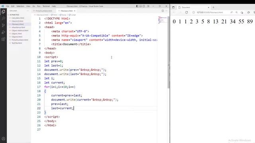Select the Document browser tab
The width and height of the screenshot is (255, 143).
[x=194, y=7]
